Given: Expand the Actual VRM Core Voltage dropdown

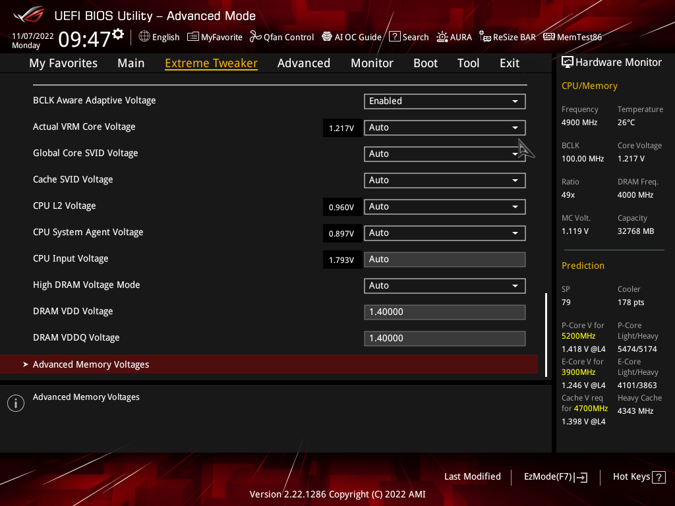Looking at the screenshot, I should click(444, 127).
